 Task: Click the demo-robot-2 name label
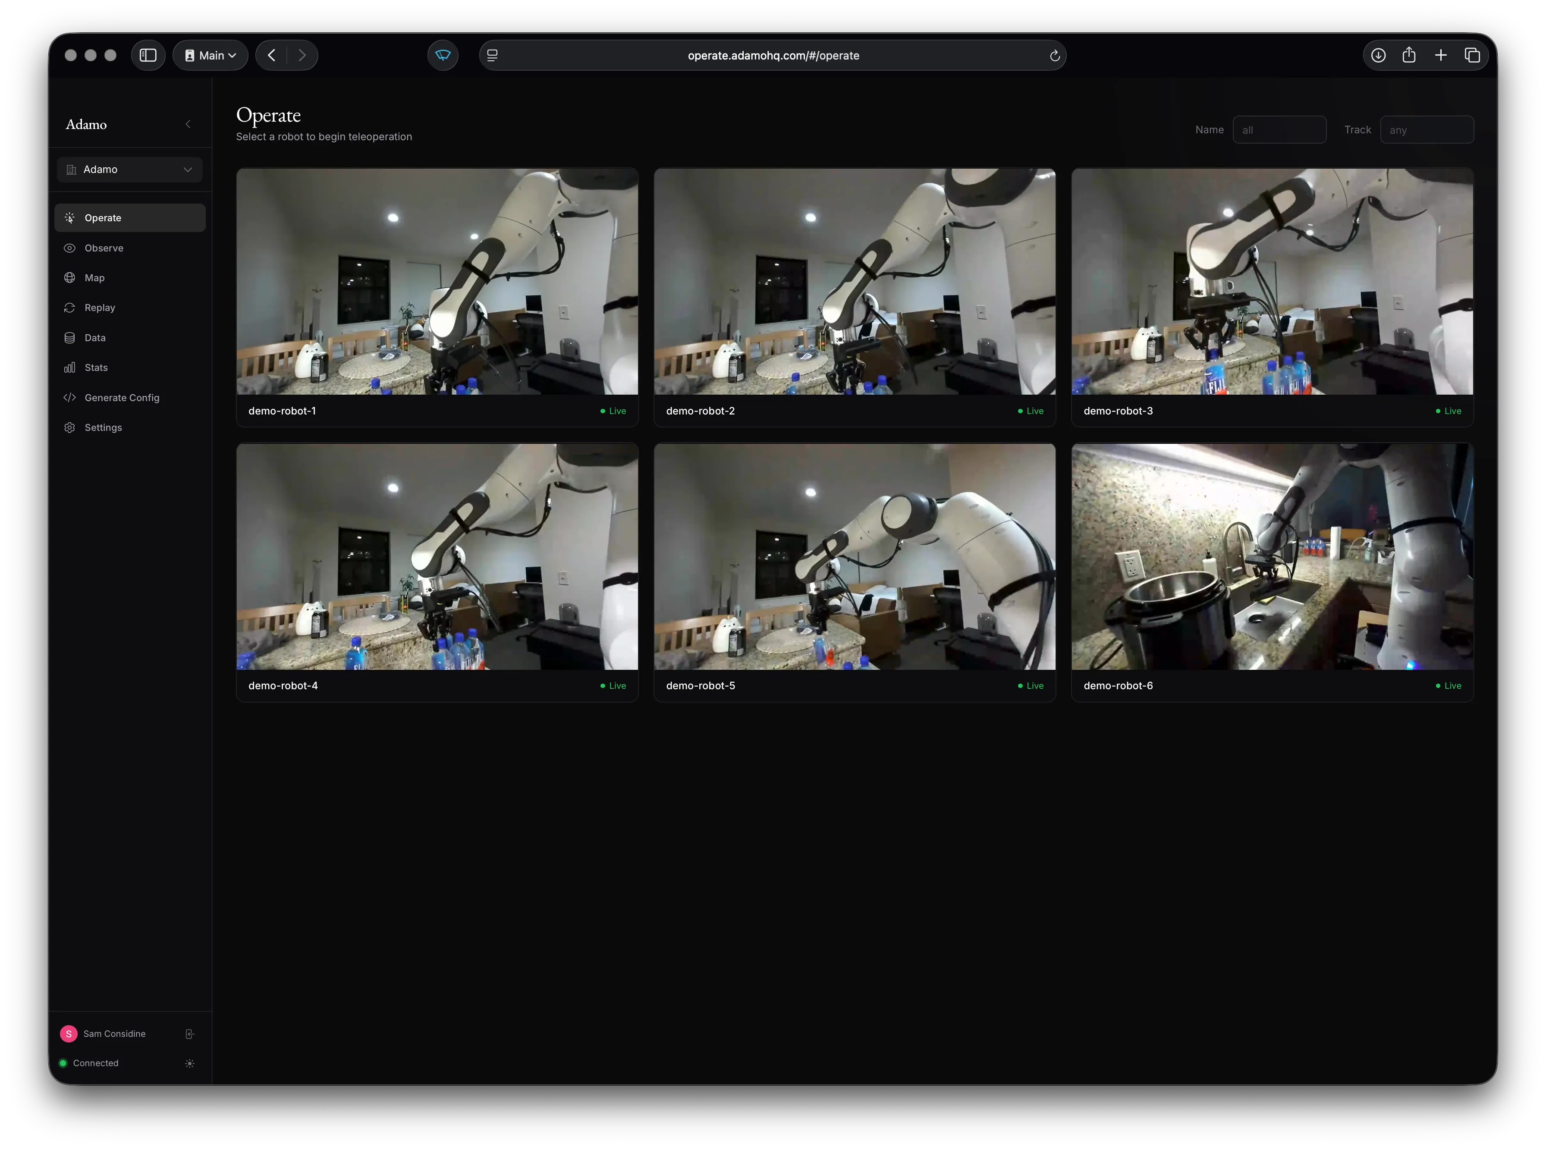click(x=701, y=410)
